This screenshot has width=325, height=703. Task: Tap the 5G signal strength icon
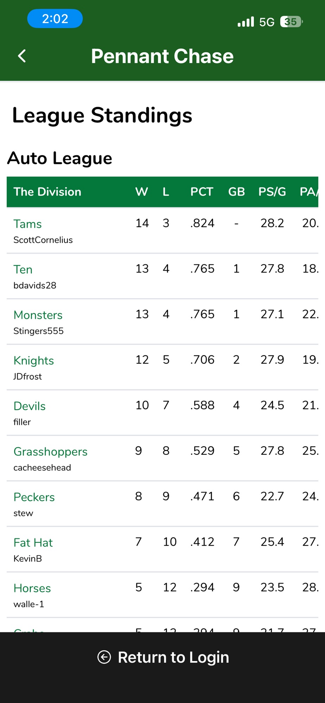246,22
